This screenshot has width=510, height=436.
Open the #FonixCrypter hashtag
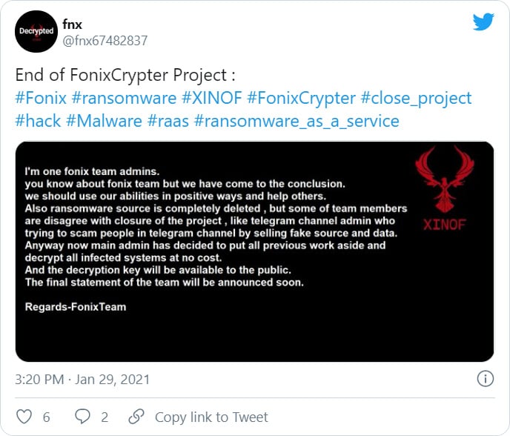point(301,99)
